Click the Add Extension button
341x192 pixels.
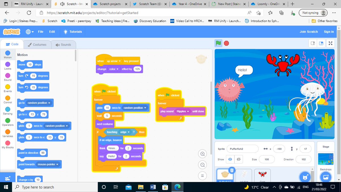(7, 178)
